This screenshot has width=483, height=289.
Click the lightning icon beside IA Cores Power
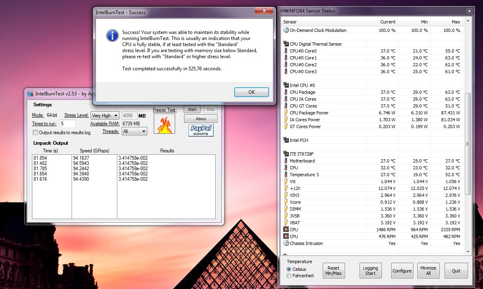coord(286,119)
